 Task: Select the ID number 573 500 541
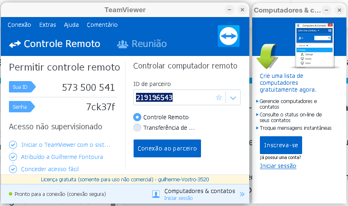point(89,87)
